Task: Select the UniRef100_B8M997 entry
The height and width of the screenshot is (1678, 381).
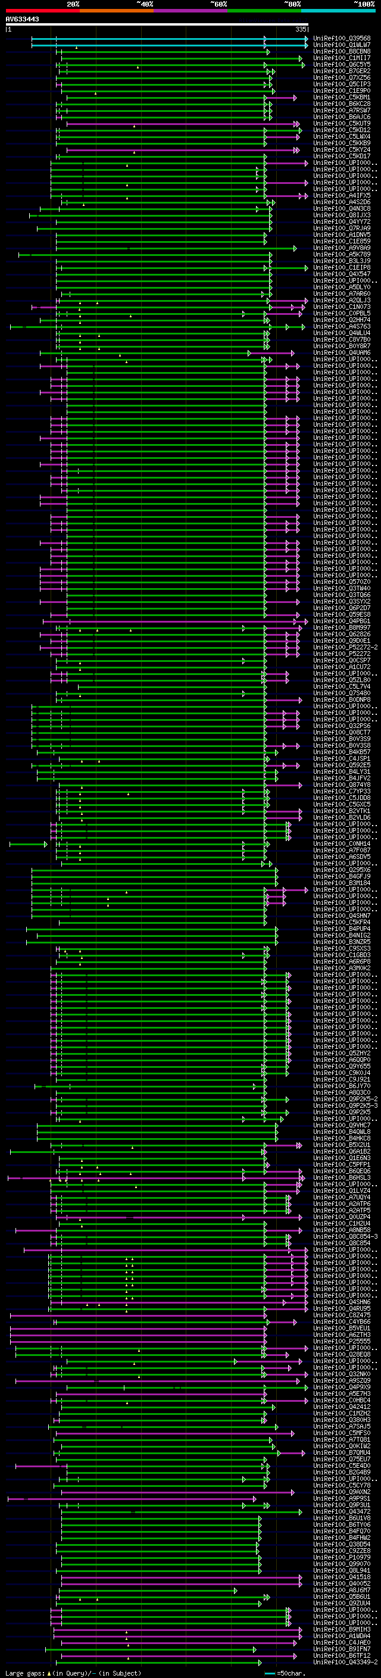Action: (x=342, y=627)
